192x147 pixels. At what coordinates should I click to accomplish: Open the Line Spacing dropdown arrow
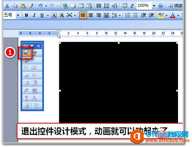(x=120, y=15)
